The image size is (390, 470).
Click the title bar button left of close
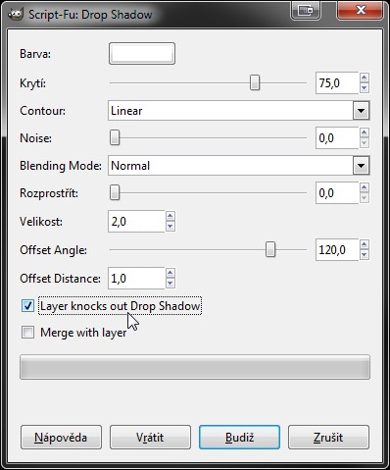[x=306, y=11]
